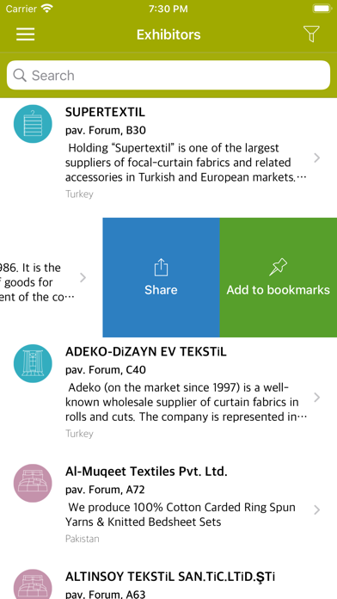Expand ADEKO-DiZAYN EV TEKSTiL chevron

coord(316,398)
